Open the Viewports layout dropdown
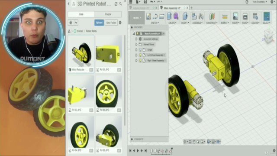 [219, 142]
